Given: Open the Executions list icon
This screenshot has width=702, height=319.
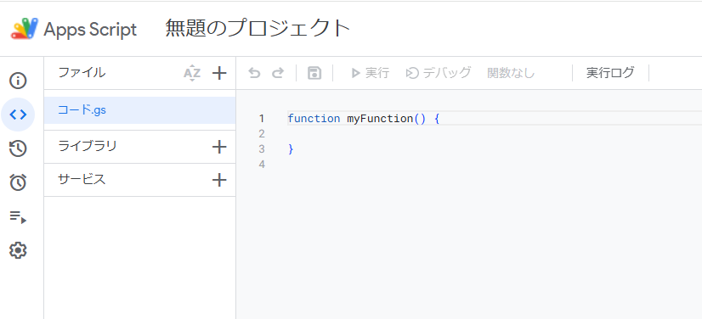Looking at the screenshot, I should point(18,216).
